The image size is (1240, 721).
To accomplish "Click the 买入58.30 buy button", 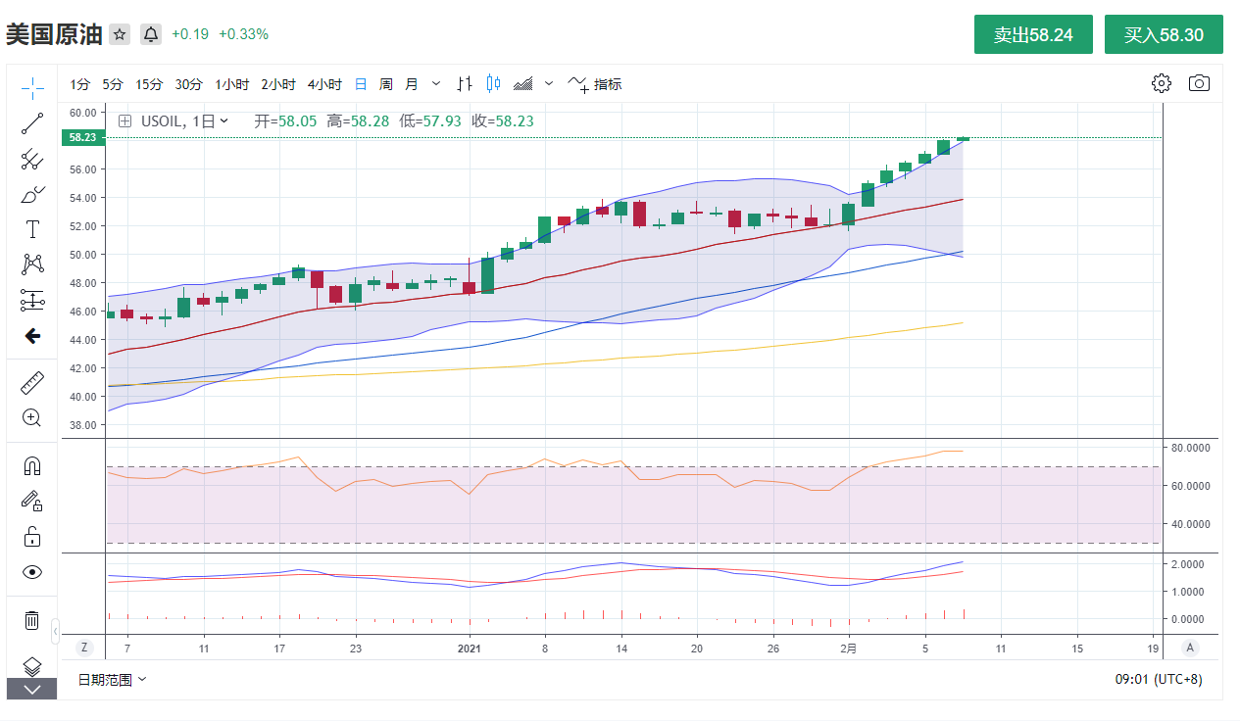I will pyautogui.click(x=1164, y=35).
